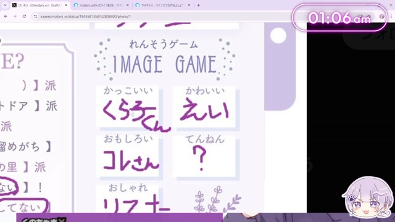Click the chibi avatar character overlay

(x=368, y=197)
